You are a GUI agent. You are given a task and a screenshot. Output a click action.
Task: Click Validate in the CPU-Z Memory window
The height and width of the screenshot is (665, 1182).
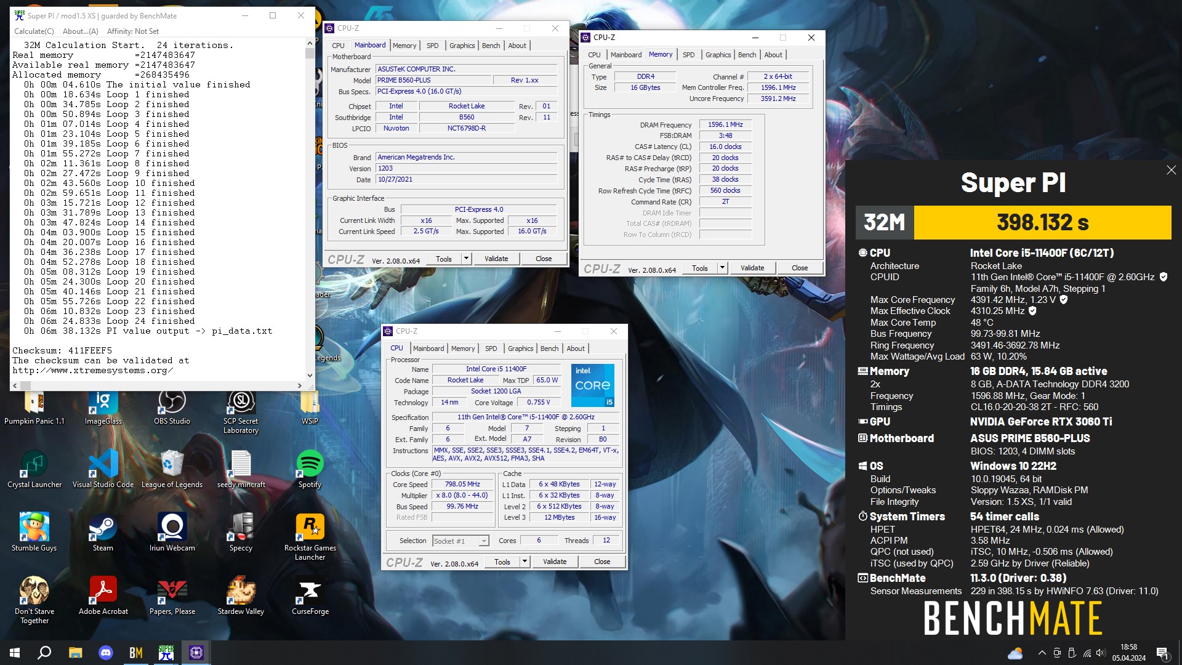[x=752, y=268]
